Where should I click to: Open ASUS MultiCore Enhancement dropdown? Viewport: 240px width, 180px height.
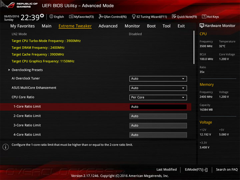158,88
